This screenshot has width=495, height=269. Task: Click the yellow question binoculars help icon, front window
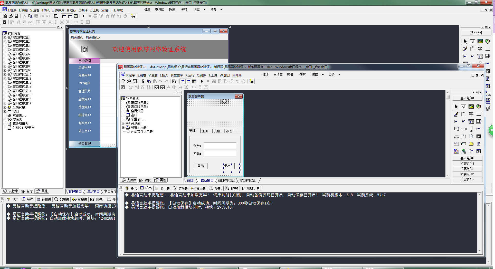252,81
